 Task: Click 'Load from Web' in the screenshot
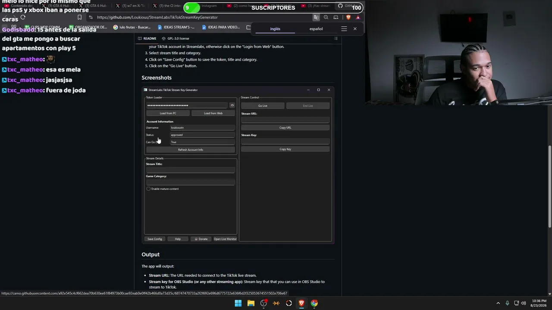click(213, 113)
